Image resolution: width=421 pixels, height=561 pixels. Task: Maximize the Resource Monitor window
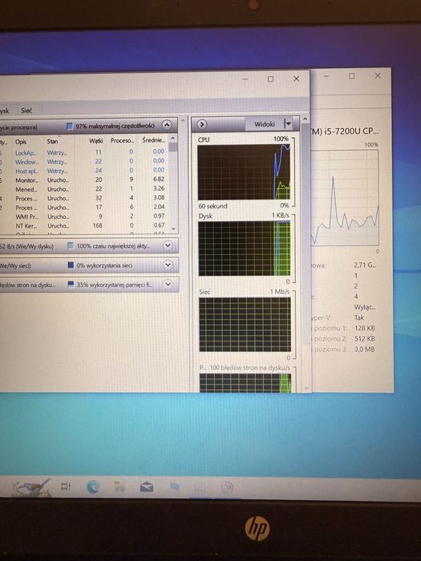[x=271, y=79]
